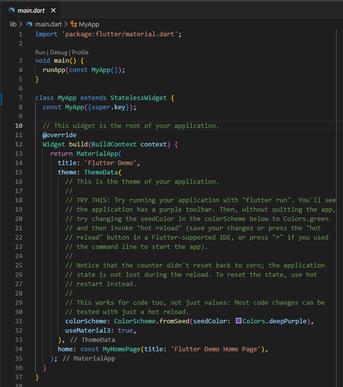Click 'runApp' call on line 4
The width and height of the screenshot is (343, 387).
coord(54,70)
